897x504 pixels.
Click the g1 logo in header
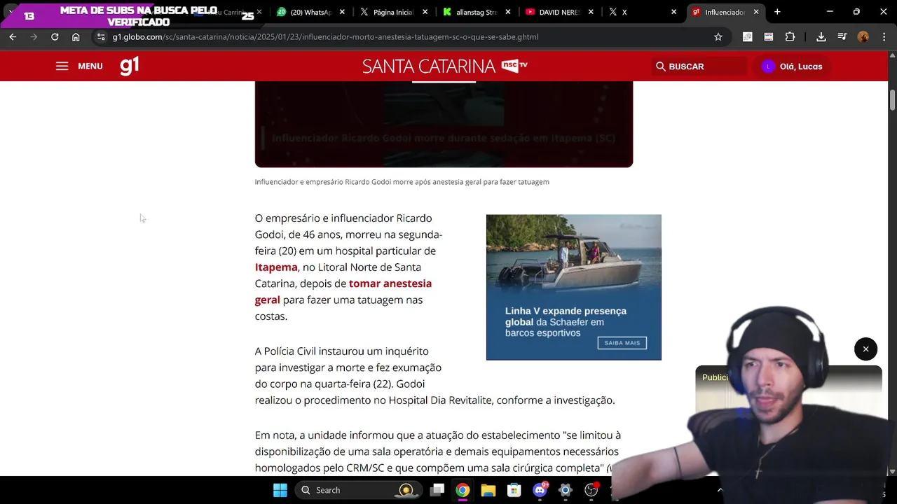[x=130, y=66]
